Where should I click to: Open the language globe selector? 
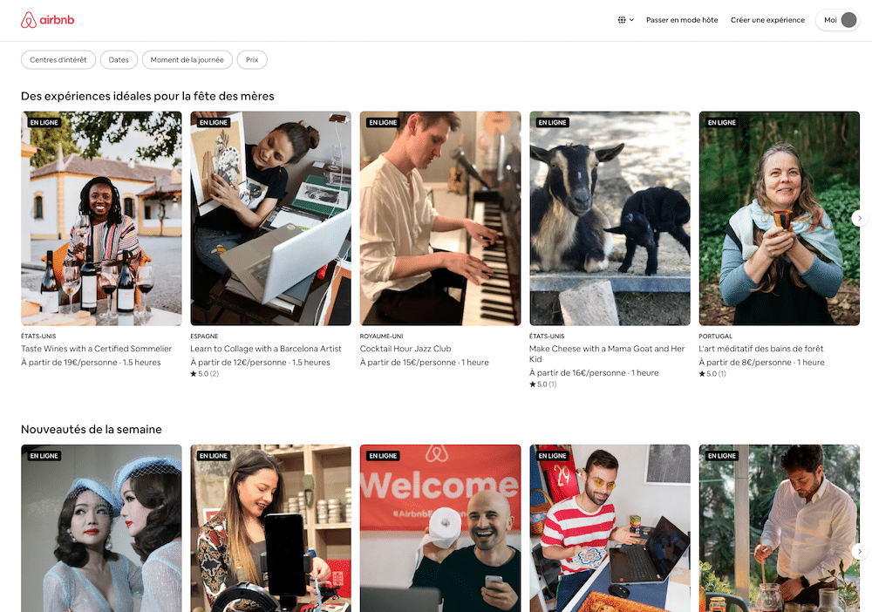pyautogui.click(x=625, y=20)
